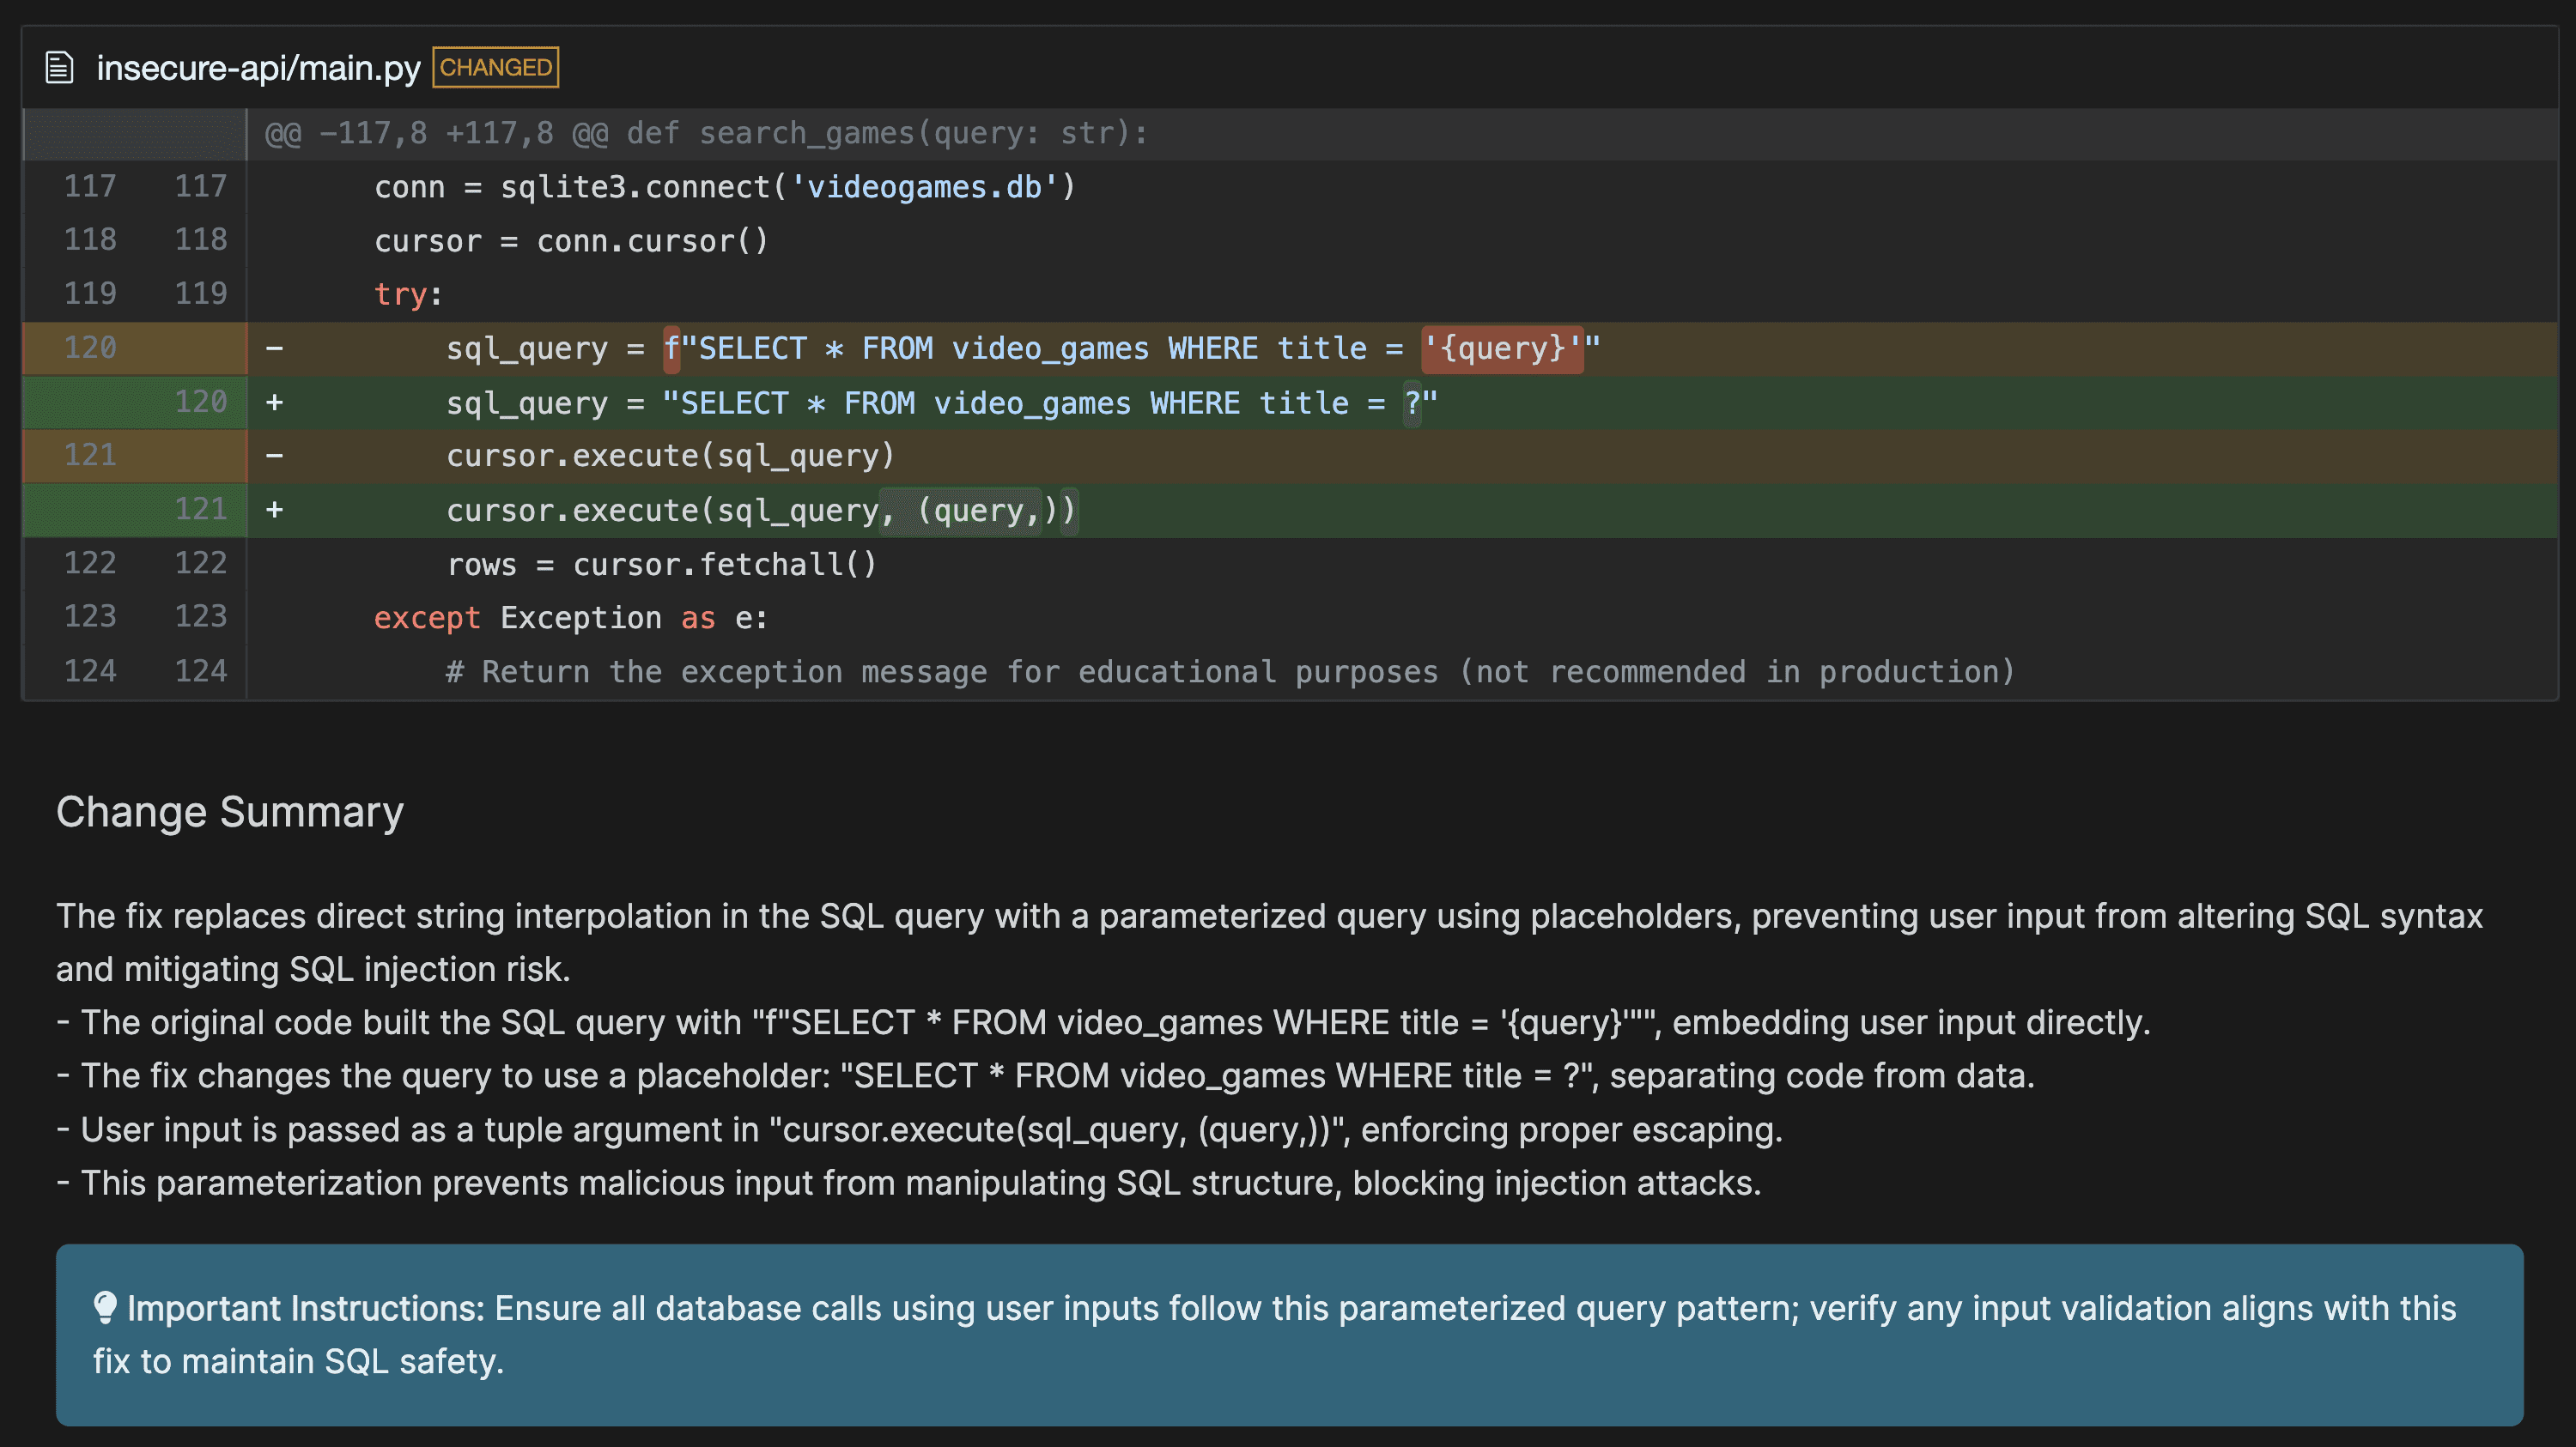Click the plus marker on added line 120
The height and width of the screenshot is (1447, 2576).
click(x=275, y=403)
